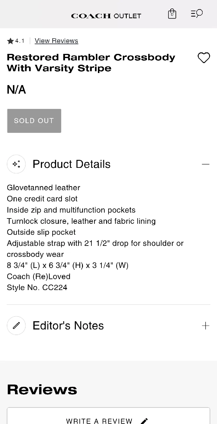
Task: Click the Restored Rambler Crossbody product title
Action: tap(91, 63)
